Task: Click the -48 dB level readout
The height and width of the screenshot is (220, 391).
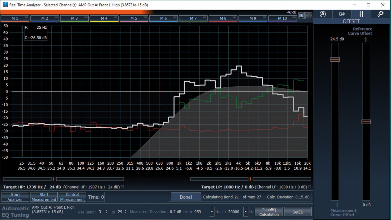Action: pyautogui.click(x=291, y=12)
